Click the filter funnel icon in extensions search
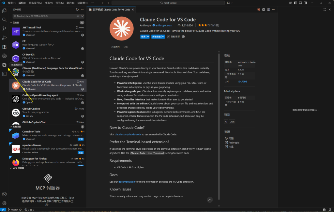 (82, 16)
